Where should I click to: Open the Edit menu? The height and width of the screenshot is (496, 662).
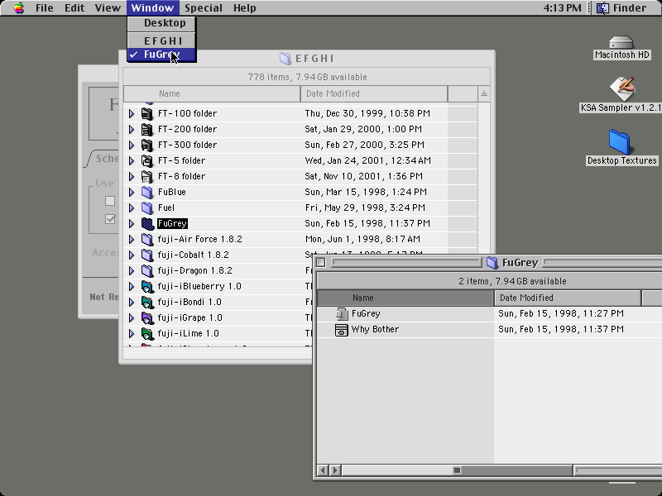pyautogui.click(x=74, y=7)
